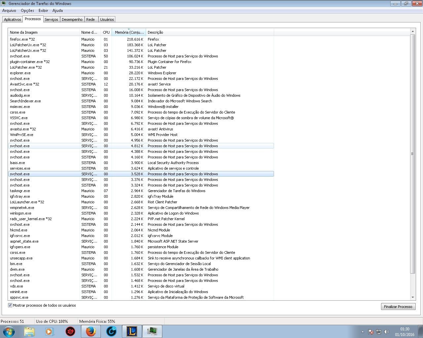This screenshot has height=338, width=423.
Task: Select the plugin-container.exe *32 process
Action: (141, 62)
